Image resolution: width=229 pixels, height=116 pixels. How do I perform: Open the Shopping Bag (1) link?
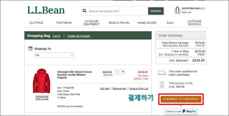(193, 8)
